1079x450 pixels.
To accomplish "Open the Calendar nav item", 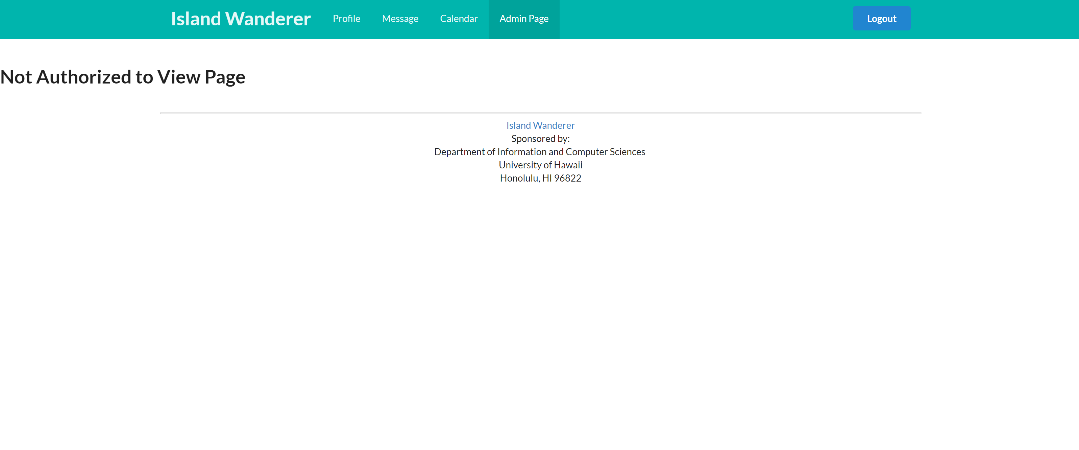I will coord(459,19).
